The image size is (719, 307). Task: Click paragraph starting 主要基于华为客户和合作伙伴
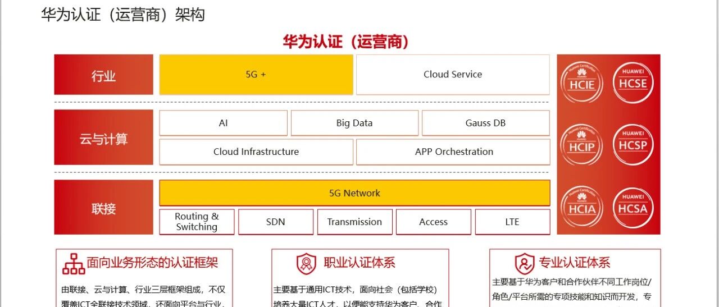click(x=572, y=290)
